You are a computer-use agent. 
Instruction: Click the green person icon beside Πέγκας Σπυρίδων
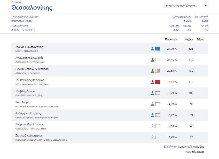click(x=152, y=71)
